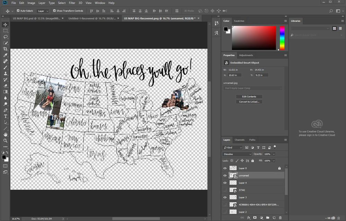Image resolution: width=346 pixels, height=221 pixels.
Task: Show the hidden 57342 layer
Action: coord(225,190)
